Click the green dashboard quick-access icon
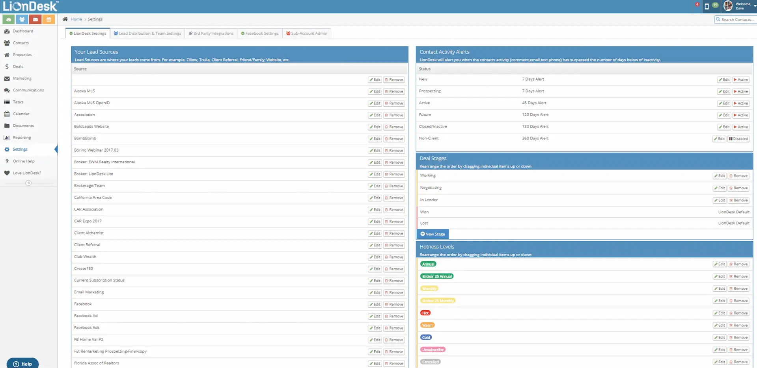Viewport: 757px width, 368px height. click(8, 19)
